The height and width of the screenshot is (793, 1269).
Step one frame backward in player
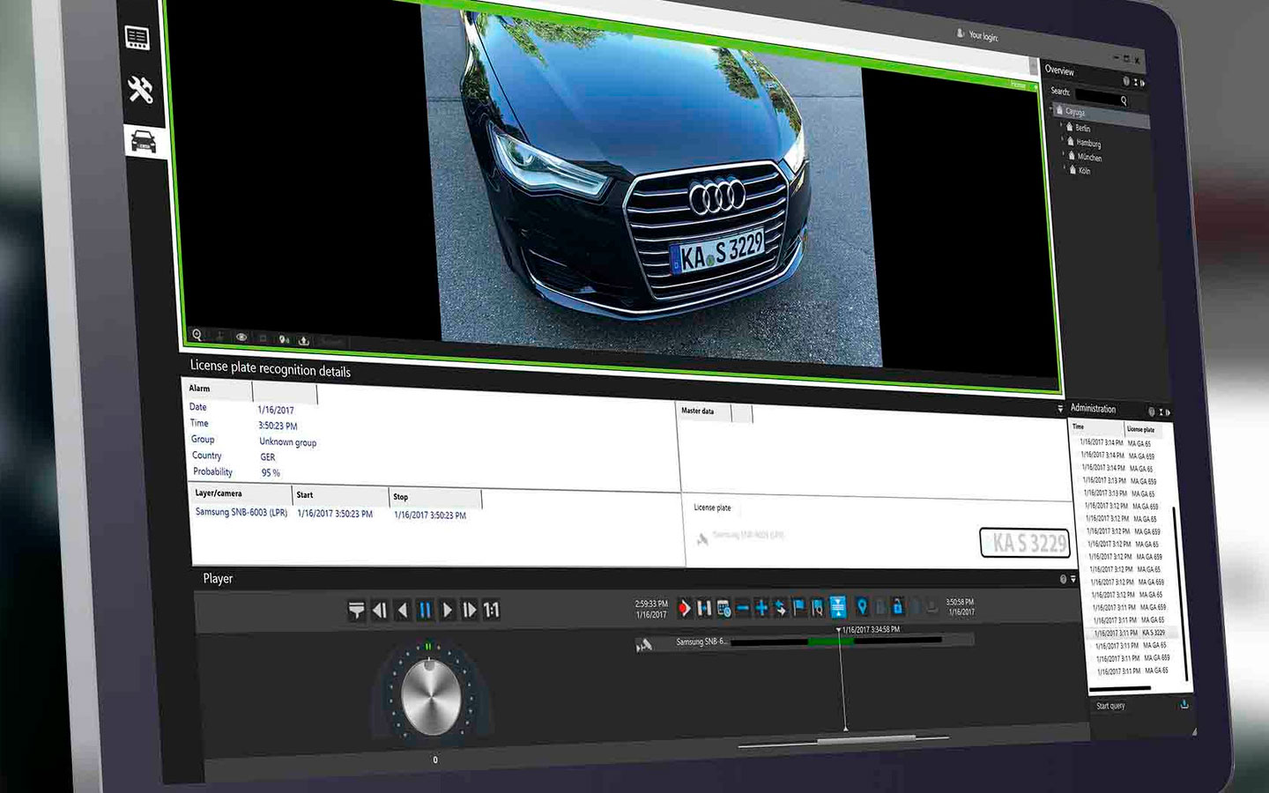pos(380,610)
